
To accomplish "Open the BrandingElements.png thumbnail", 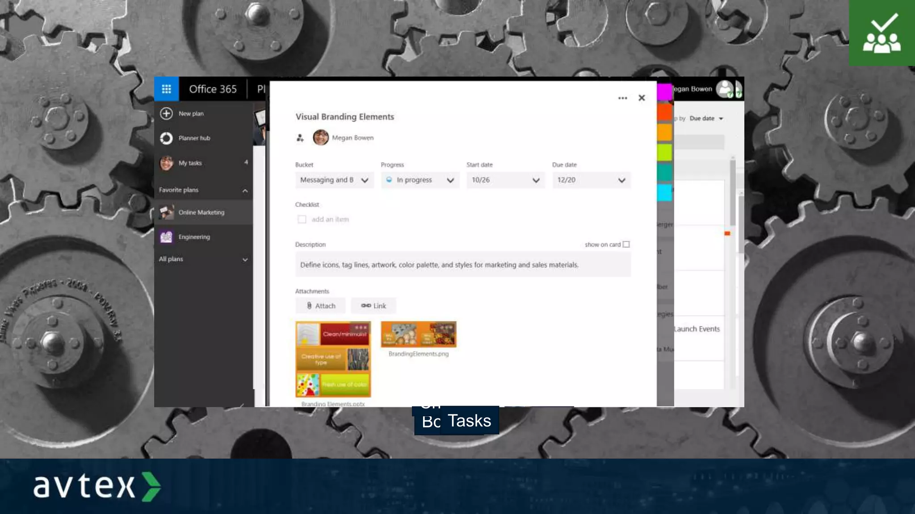I will click(419, 334).
